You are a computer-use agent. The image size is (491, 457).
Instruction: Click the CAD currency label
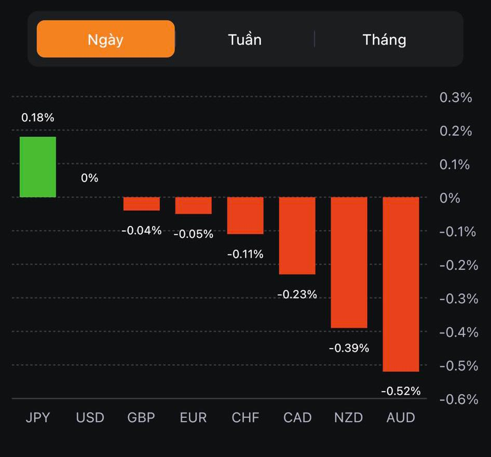point(297,418)
